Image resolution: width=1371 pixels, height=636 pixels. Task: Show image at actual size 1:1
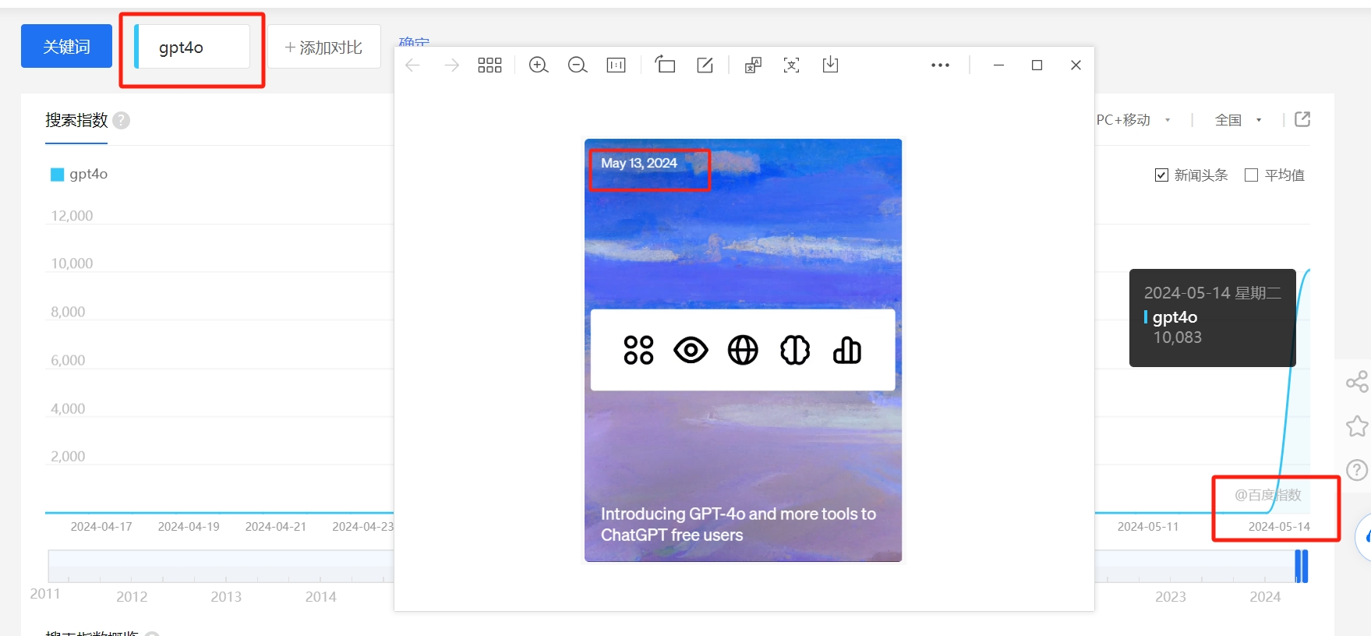[616, 65]
